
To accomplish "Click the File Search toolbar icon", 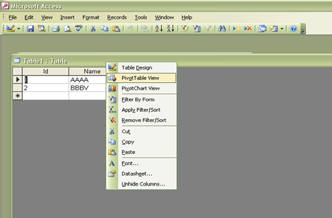I will click(41, 28).
